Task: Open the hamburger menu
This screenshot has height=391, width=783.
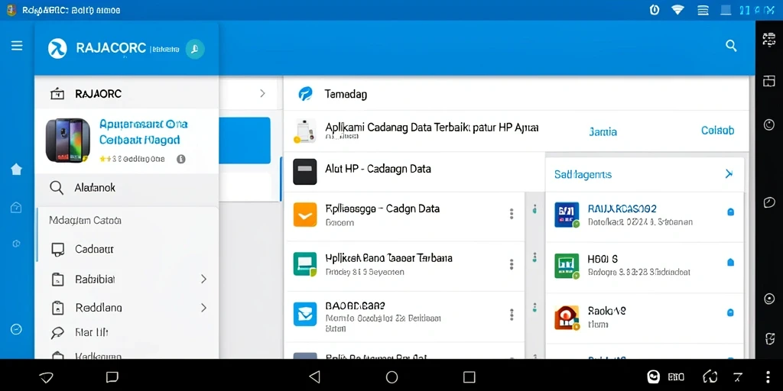Action: (x=17, y=46)
